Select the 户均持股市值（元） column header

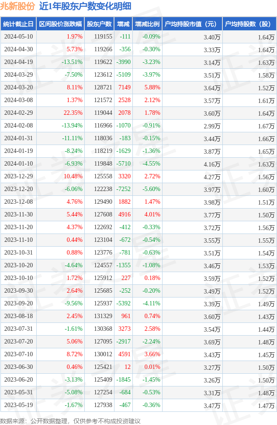(192, 24)
